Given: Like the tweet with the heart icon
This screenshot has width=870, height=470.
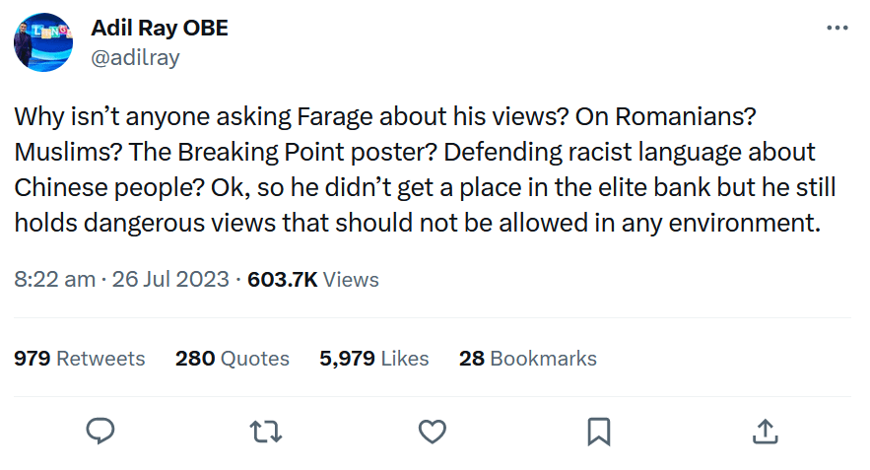Looking at the screenshot, I should coord(433,432).
